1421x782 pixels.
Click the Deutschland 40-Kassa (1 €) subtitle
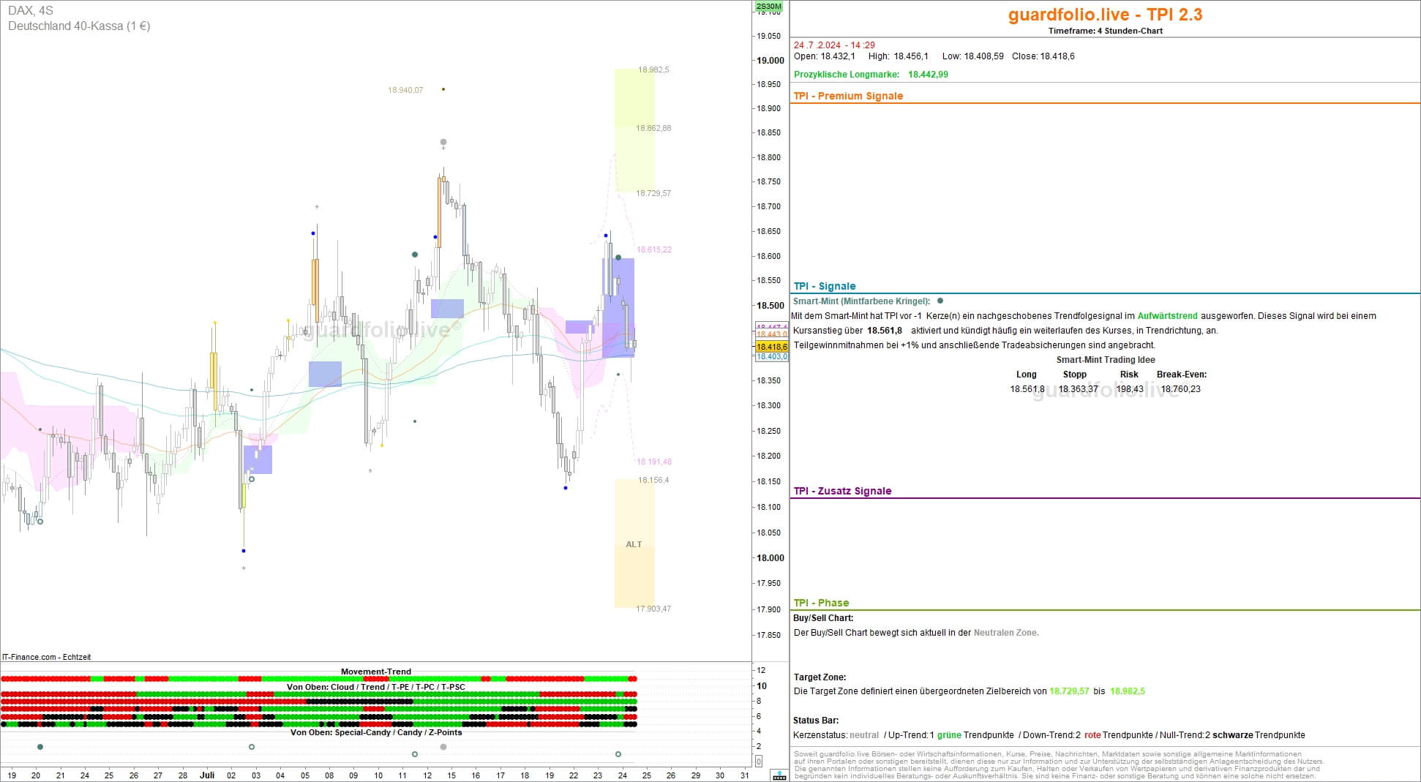79,26
